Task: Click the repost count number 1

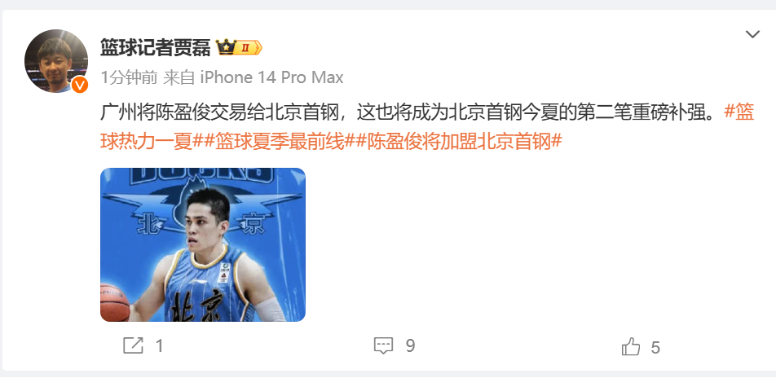Action: pyautogui.click(x=160, y=346)
